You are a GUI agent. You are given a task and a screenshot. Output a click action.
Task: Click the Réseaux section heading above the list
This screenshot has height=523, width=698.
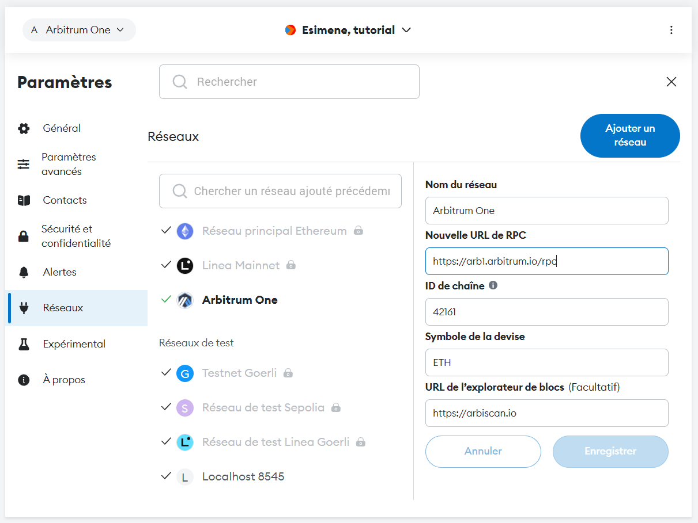173,136
